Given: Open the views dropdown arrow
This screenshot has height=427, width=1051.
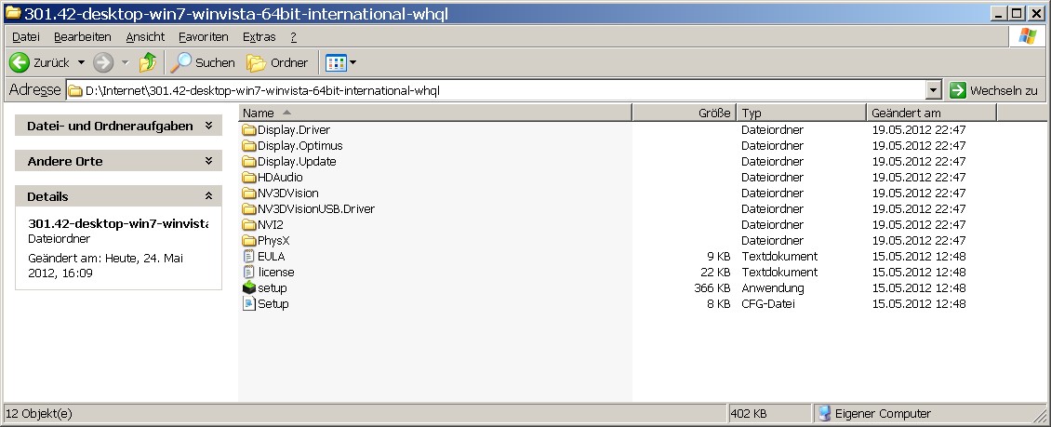Looking at the screenshot, I should (x=353, y=63).
